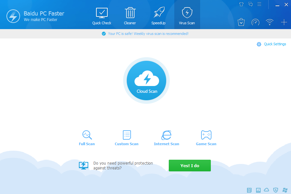Switch to the Cleaner tab
291x194 pixels.
[x=130, y=16]
